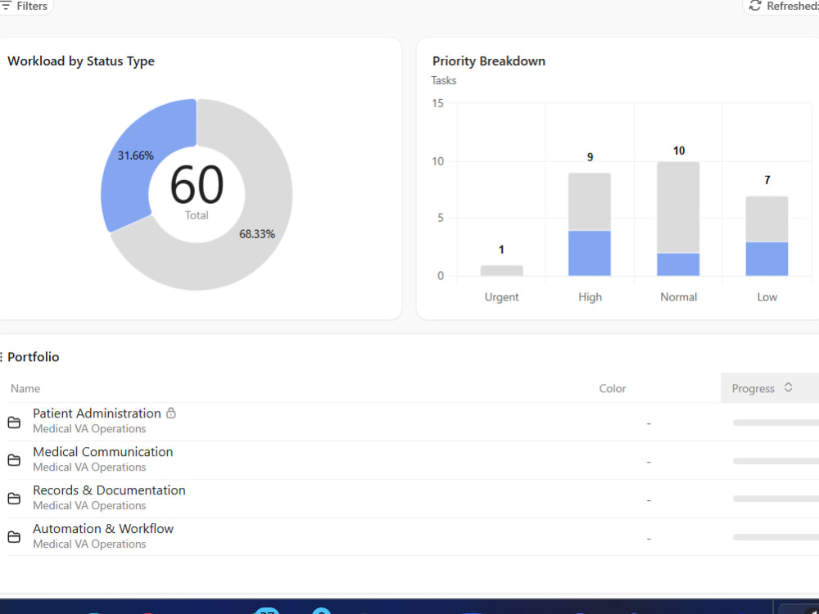This screenshot has width=819, height=614.
Task: Click Medical VA Operations under Automation & Workflow
Action: click(x=89, y=544)
